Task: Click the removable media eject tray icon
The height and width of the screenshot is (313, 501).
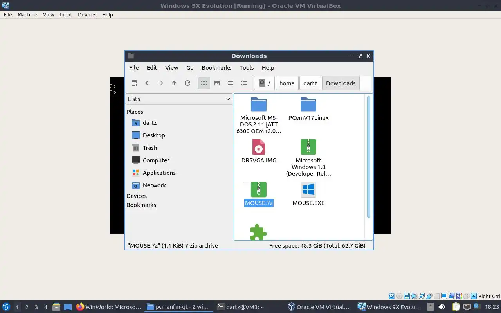Action: pyautogui.click(x=431, y=307)
